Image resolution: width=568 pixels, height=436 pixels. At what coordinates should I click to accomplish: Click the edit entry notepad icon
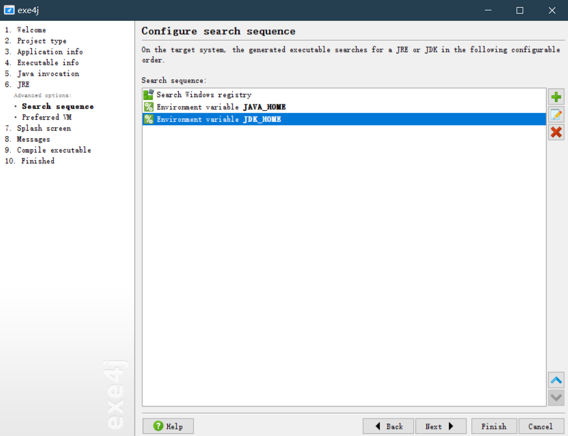coord(556,114)
